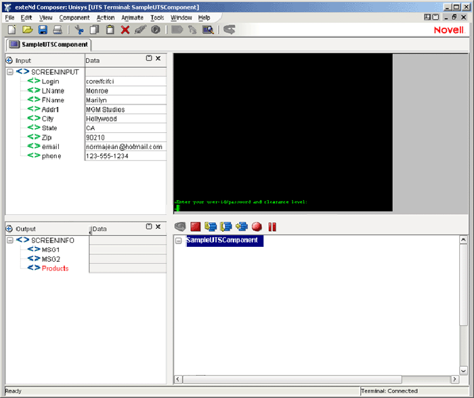This screenshot has width=474, height=398.
Task: Click the Copy icon in toolbar
Action: tap(95, 30)
